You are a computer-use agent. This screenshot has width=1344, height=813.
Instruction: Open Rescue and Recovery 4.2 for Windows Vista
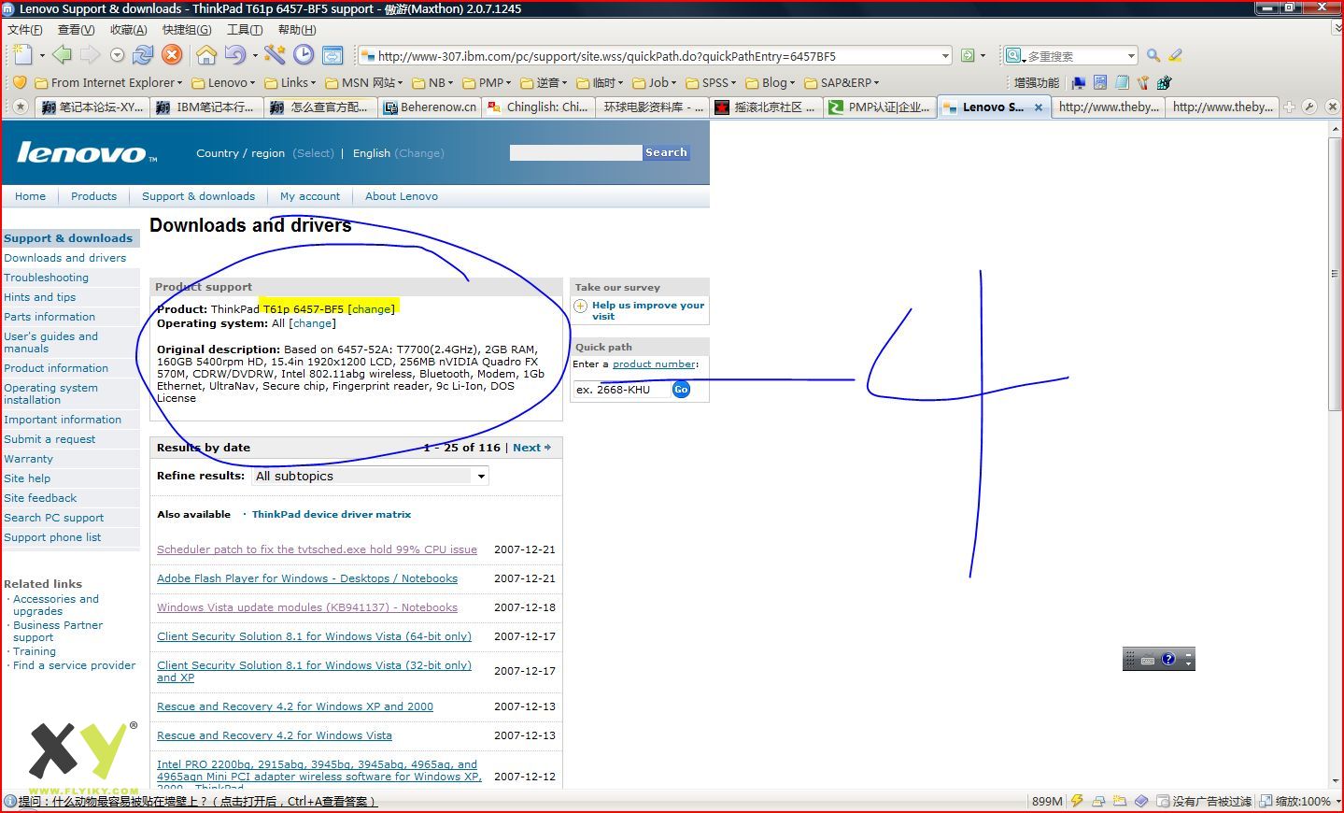point(275,735)
